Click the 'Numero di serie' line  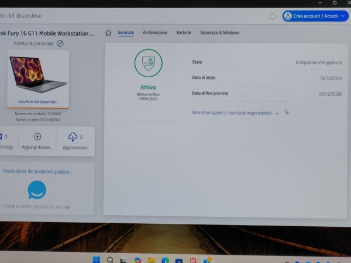pyautogui.click(x=38, y=120)
